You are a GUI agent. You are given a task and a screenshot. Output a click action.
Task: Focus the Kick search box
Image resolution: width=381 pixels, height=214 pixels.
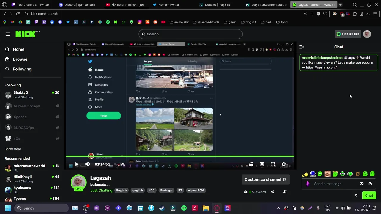click(x=190, y=34)
